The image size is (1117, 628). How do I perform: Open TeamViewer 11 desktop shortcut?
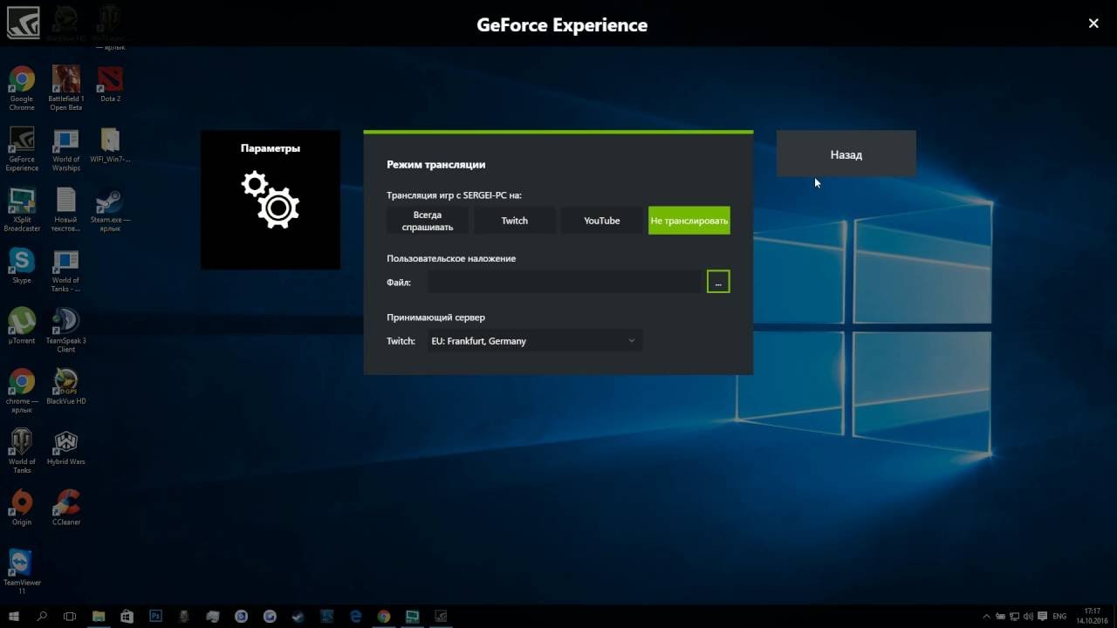22,571
